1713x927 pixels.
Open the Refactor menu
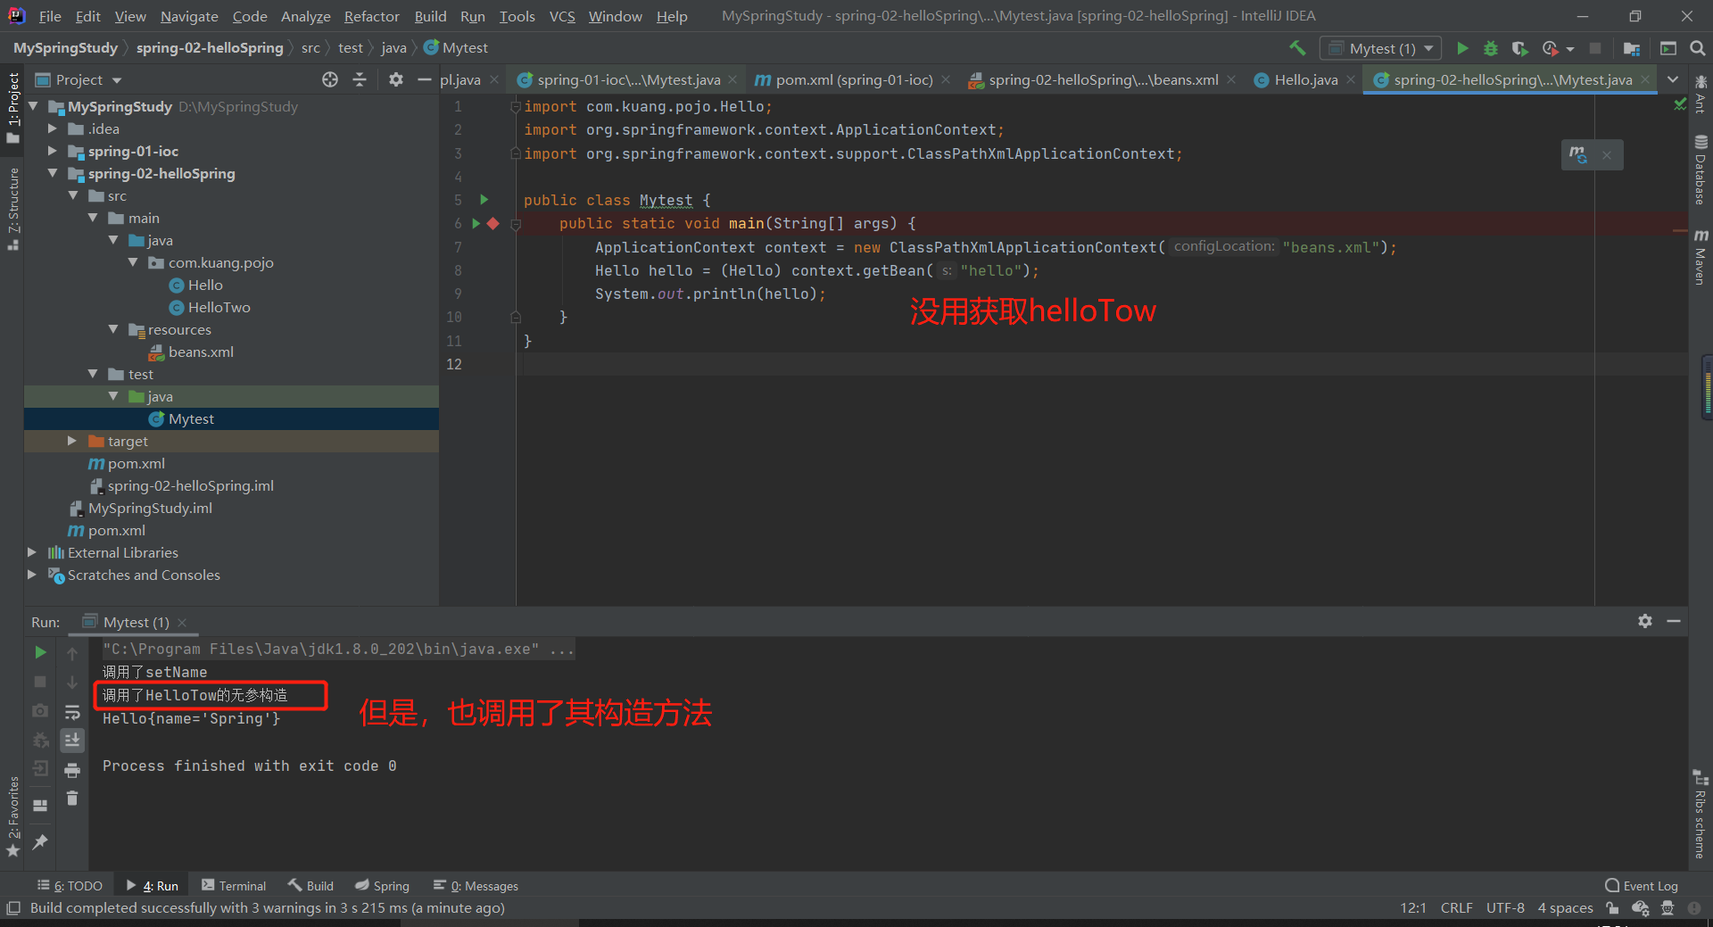(370, 15)
